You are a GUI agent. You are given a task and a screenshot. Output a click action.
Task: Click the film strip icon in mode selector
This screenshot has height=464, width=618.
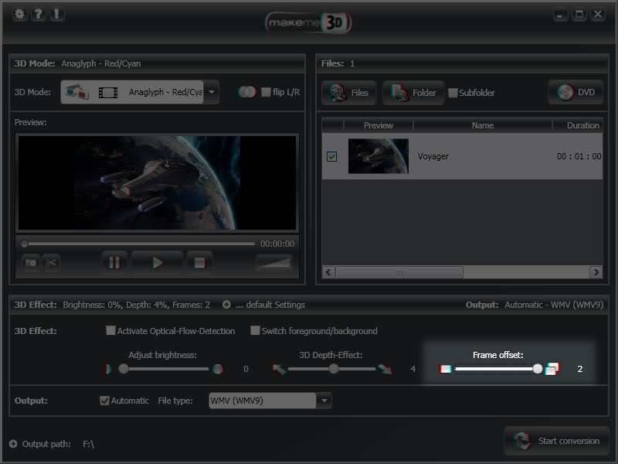pyautogui.click(x=108, y=93)
